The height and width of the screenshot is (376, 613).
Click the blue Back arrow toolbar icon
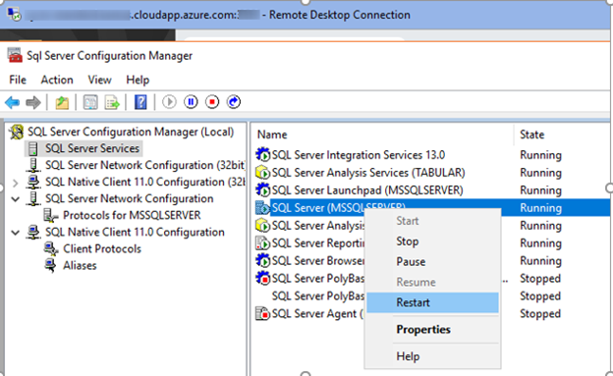pos(12,103)
